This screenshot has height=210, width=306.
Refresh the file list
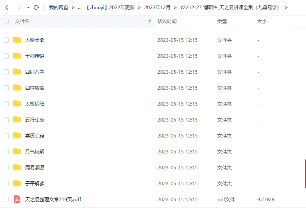[36, 8]
